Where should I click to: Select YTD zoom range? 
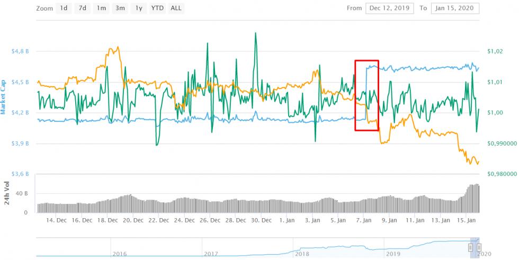(157, 8)
